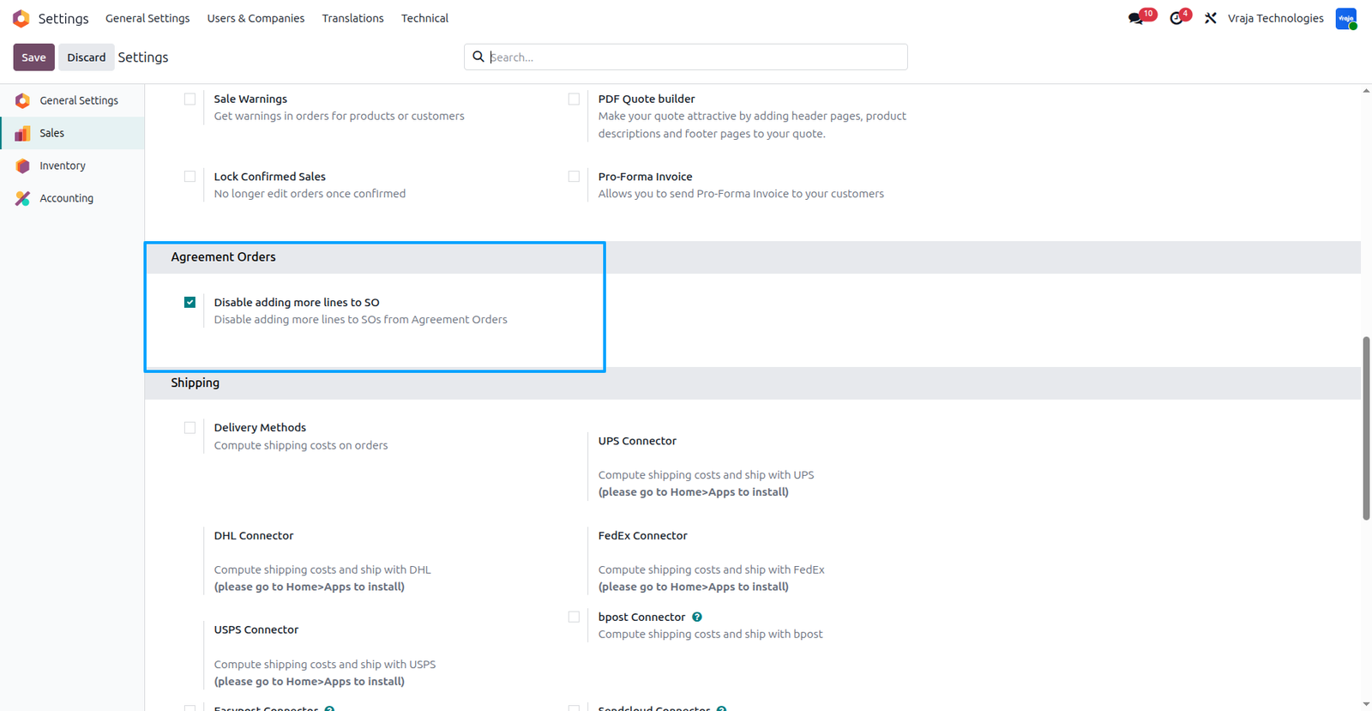
Task: Save the settings changes
Action: (x=33, y=57)
